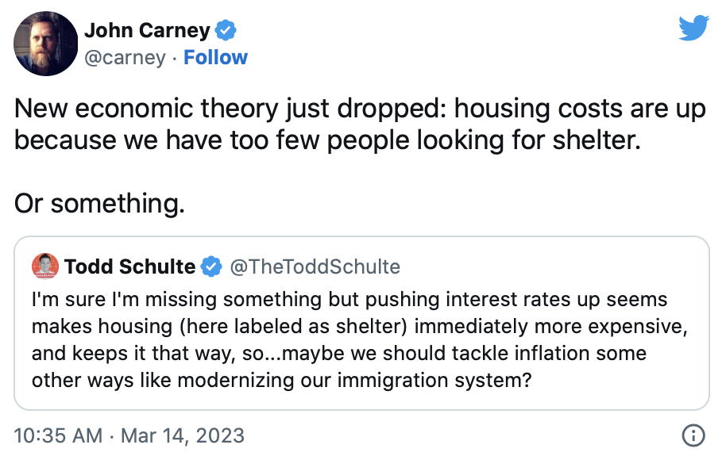Click John Carney's blue verified badge
Viewport: 726px width, 460px height.
coord(226,32)
